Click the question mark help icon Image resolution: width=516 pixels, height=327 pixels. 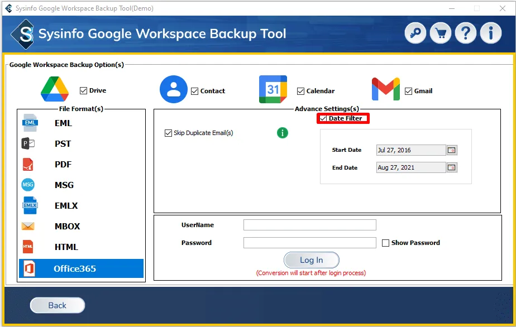coord(465,33)
